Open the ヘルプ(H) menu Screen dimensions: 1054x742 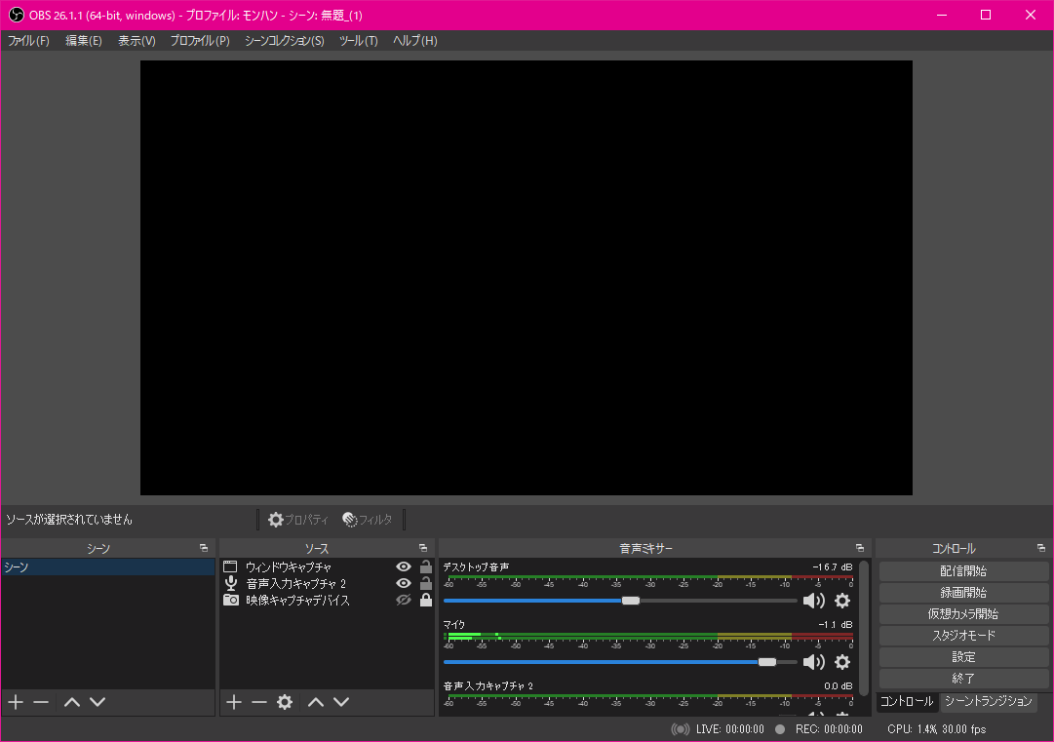point(414,41)
